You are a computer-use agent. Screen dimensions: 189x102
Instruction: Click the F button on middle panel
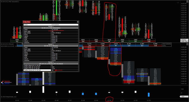pos(188,44)
